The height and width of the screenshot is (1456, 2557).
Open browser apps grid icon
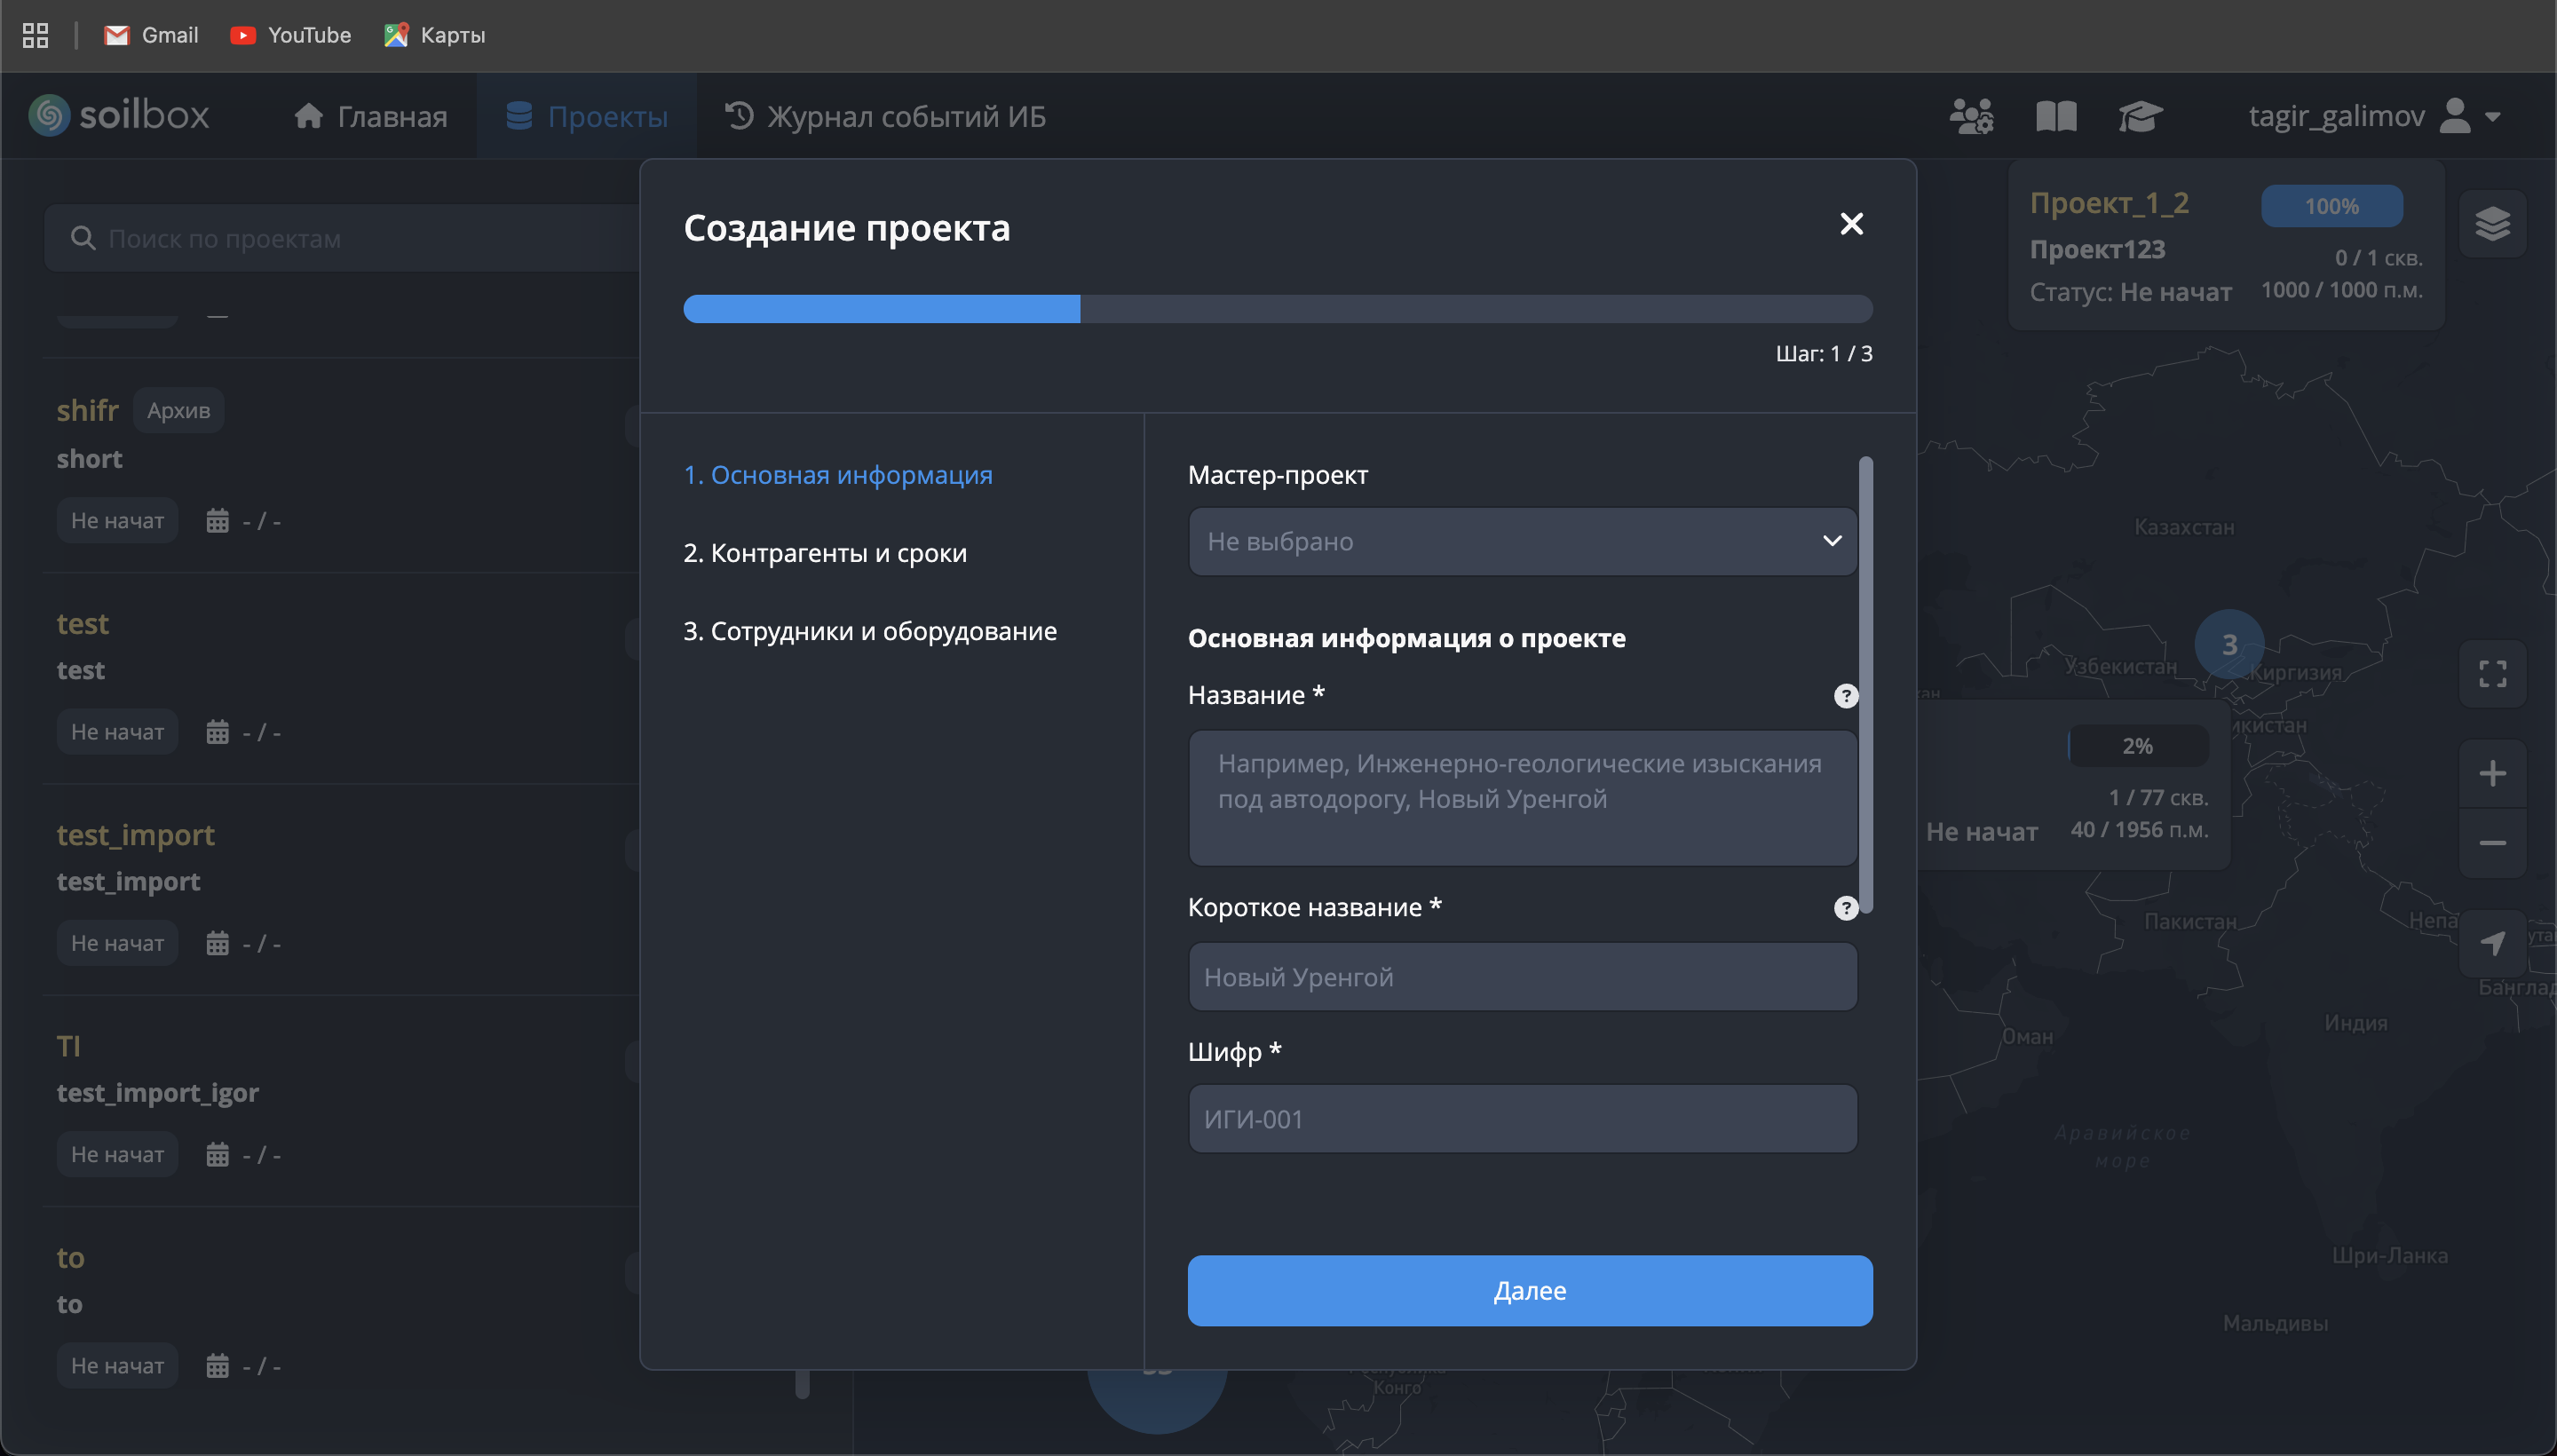click(35, 35)
